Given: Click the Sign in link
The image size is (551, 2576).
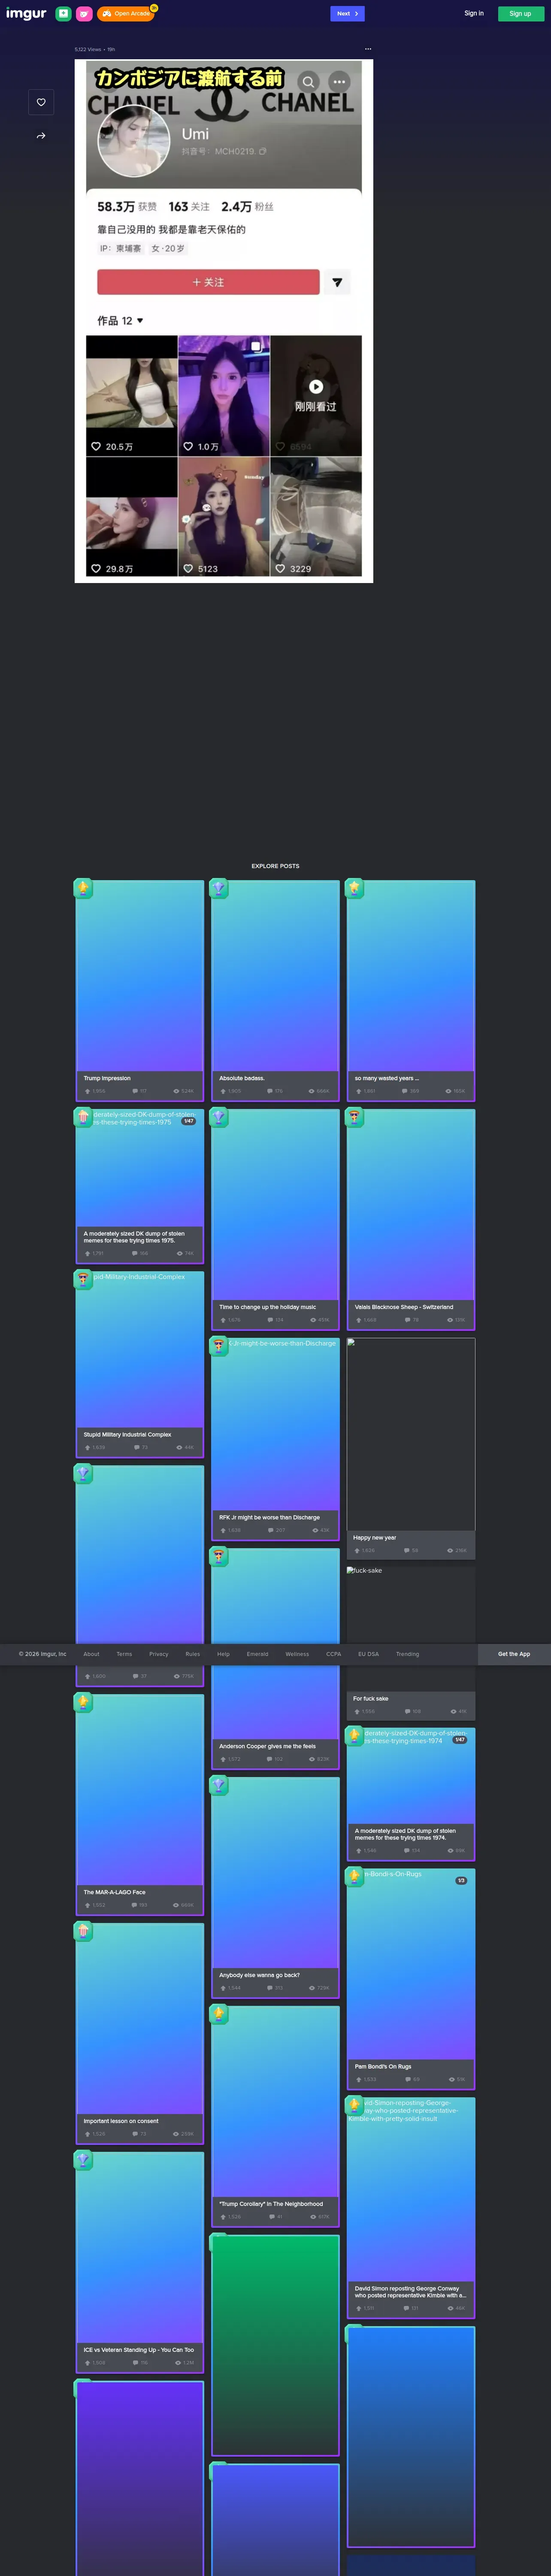Looking at the screenshot, I should [474, 14].
